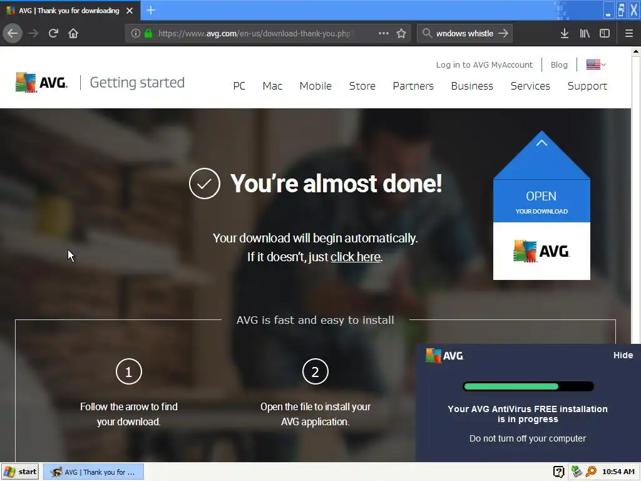The width and height of the screenshot is (641, 481).
Task: Click the AVG logo in the installer popup
Action: click(x=444, y=356)
